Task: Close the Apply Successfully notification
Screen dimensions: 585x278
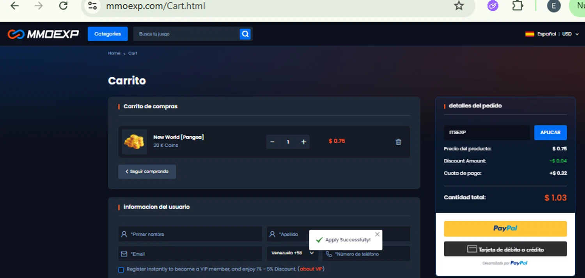Action: 377,234
